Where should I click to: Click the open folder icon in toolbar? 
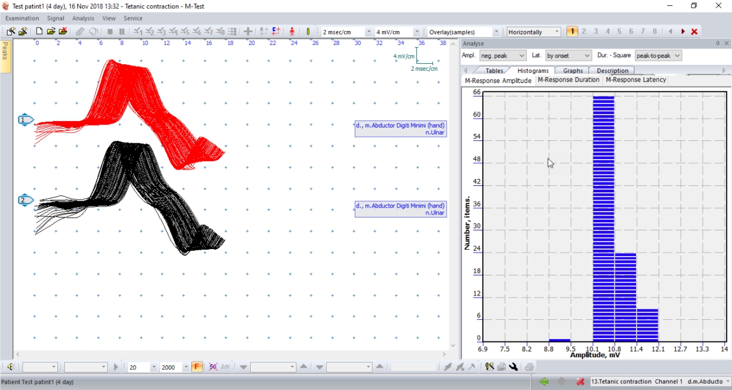[51, 32]
